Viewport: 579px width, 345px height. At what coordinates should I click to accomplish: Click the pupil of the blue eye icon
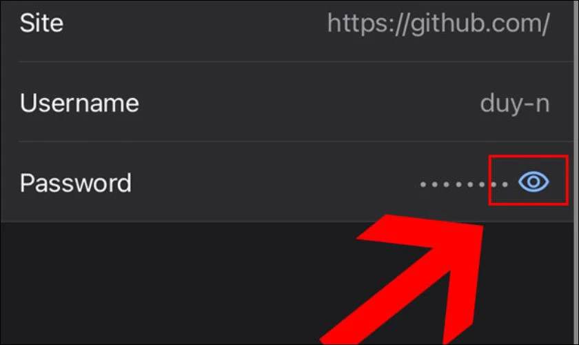(x=534, y=181)
